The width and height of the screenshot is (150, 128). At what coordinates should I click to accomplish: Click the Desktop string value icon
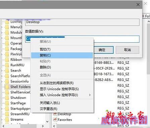(x=55, y=114)
